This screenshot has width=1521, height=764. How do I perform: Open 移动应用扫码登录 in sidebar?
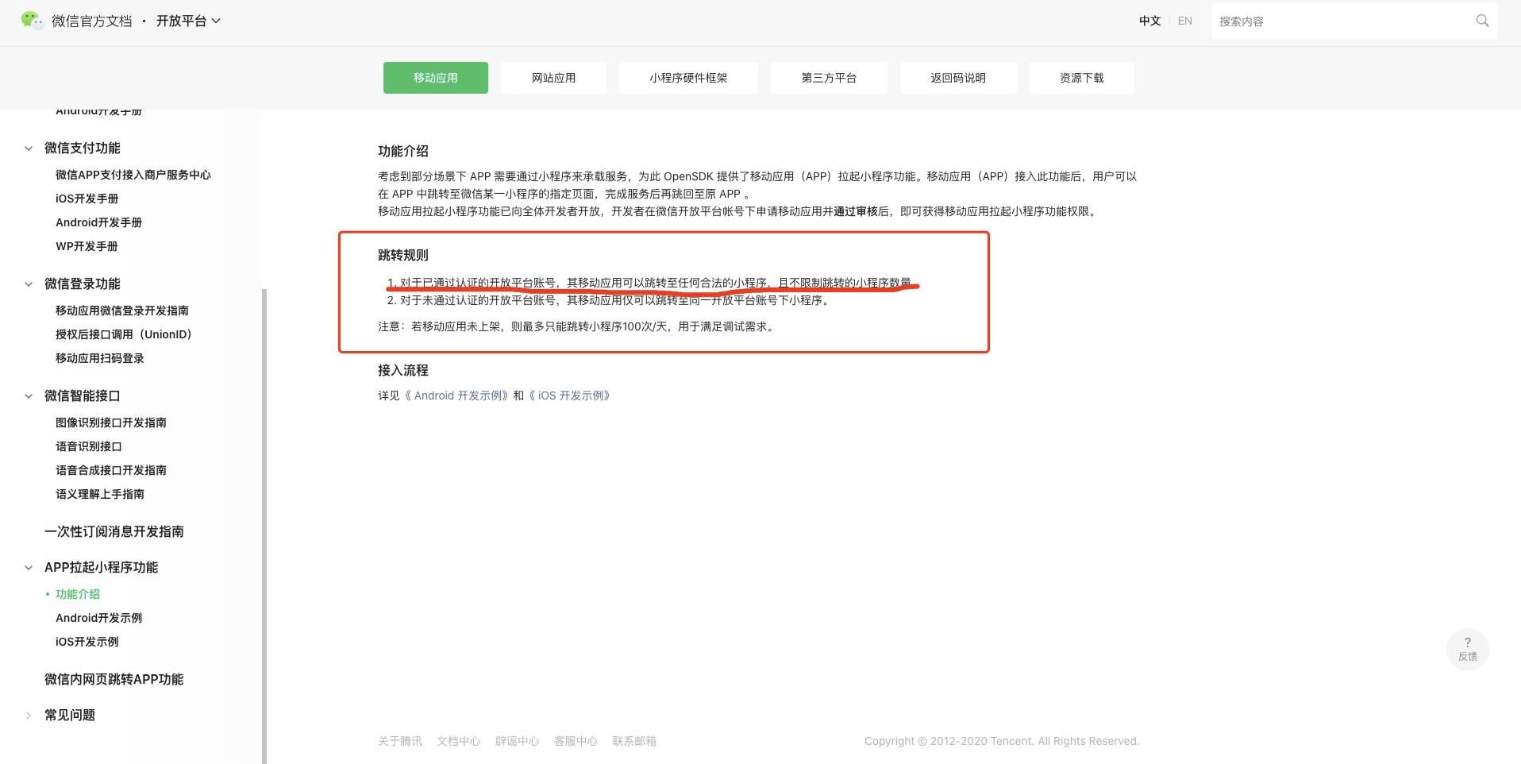point(100,358)
